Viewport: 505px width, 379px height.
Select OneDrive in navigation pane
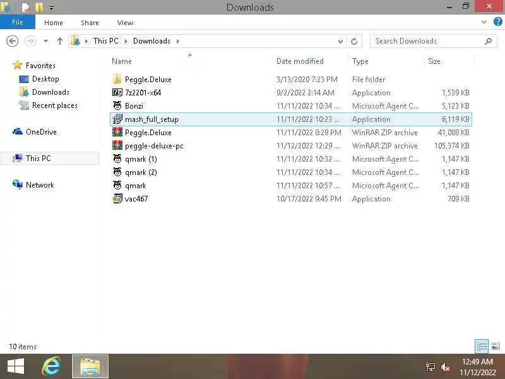[x=41, y=132]
